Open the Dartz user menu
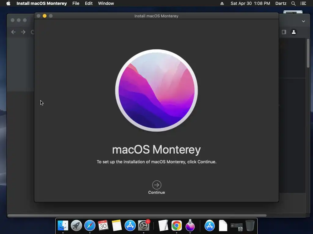The image size is (313, 234). [x=281, y=3]
